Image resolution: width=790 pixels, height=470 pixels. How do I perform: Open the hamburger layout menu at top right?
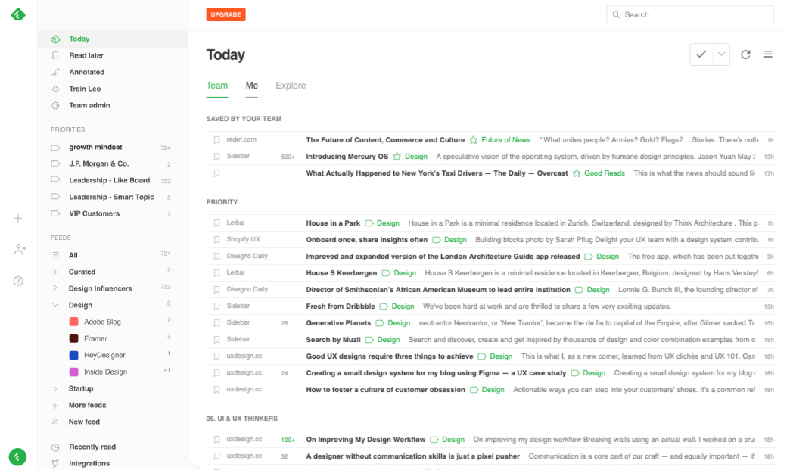click(768, 54)
